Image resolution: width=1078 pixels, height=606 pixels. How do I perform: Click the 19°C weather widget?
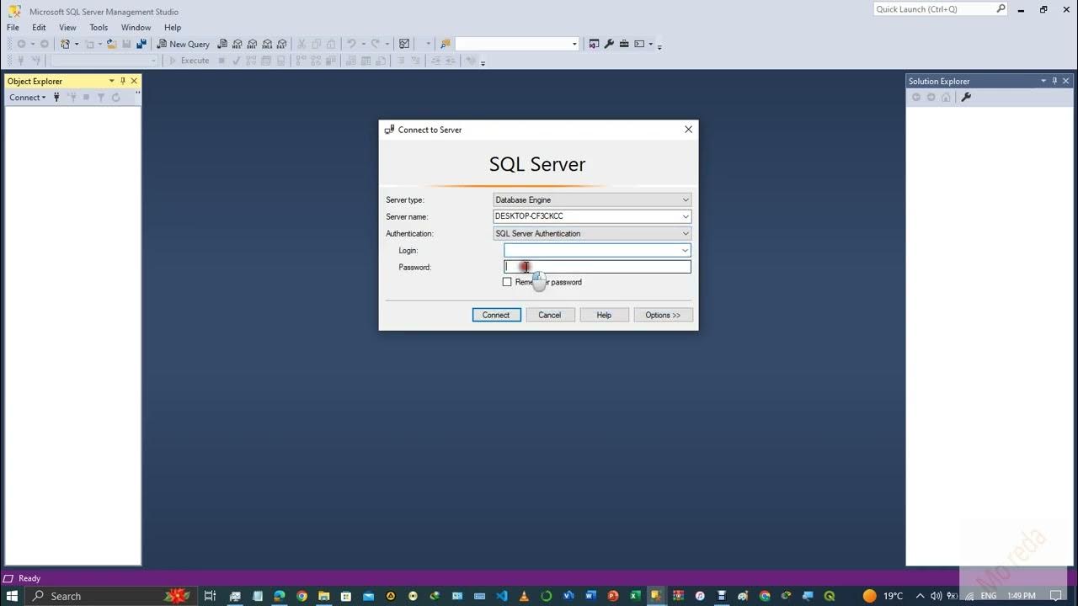[883, 596]
